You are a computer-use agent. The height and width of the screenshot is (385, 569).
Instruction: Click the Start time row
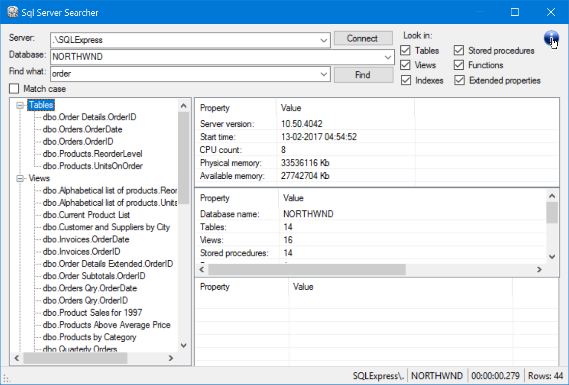click(x=377, y=137)
